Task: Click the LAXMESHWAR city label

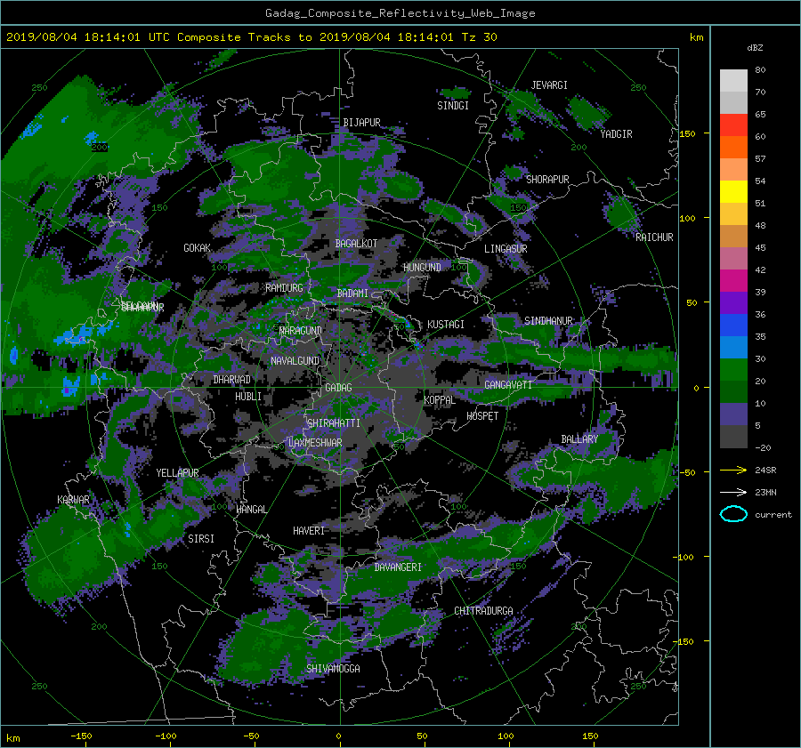Action: point(315,443)
